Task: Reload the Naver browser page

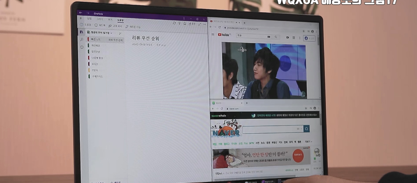Action: coord(222,108)
